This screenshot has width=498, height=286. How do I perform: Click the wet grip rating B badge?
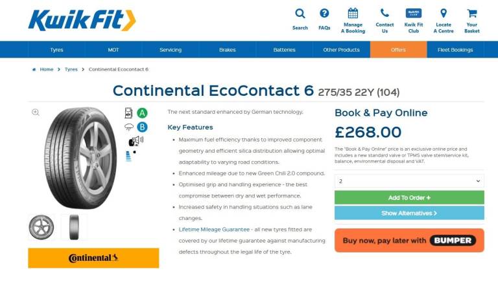[x=142, y=127]
